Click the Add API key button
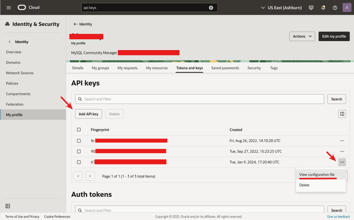Viewport: 354px width, 220px height. 88,114
